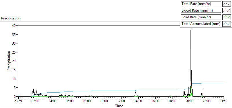Click the 22:00 time axis label

click(206, 101)
